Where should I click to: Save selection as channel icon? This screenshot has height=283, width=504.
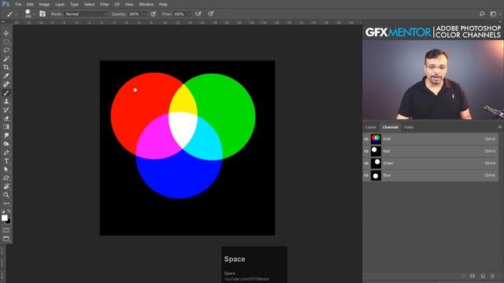[x=472, y=276]
